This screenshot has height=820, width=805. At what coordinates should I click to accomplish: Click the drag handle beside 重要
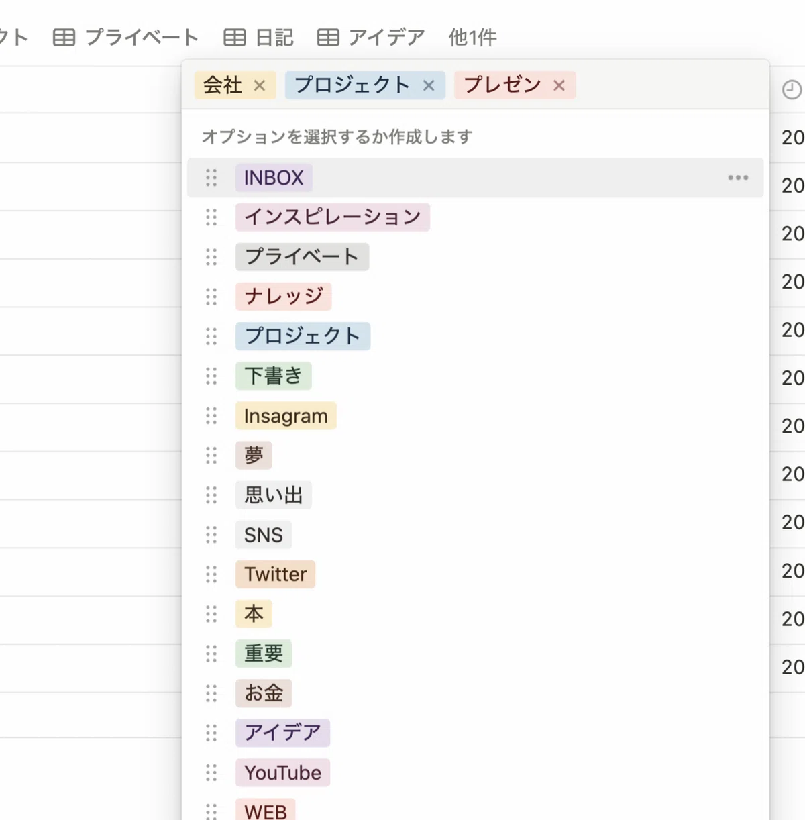coord(211,654)
